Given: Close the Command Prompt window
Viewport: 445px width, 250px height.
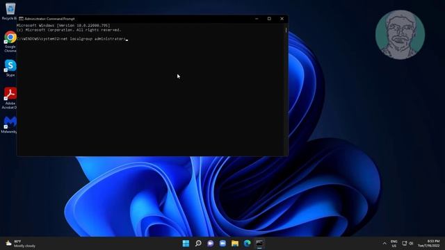Looking at the screenshot, I should coord(282,19).
